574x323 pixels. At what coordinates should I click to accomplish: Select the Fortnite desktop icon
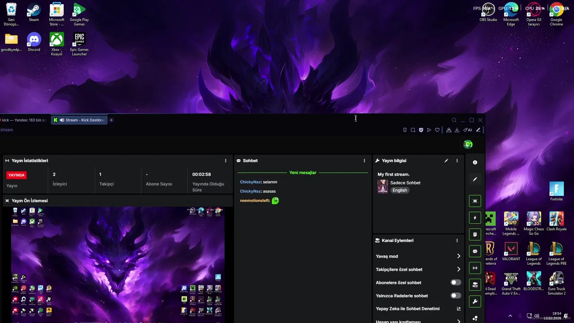(x=557, y=192)
